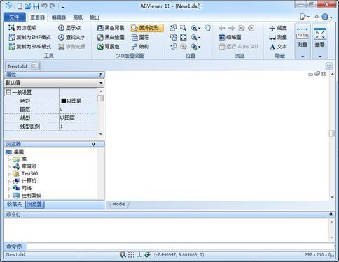Screen dimensions: 339x262
Task: Click the large 测量 measure ribbon button
Action: 303,41
